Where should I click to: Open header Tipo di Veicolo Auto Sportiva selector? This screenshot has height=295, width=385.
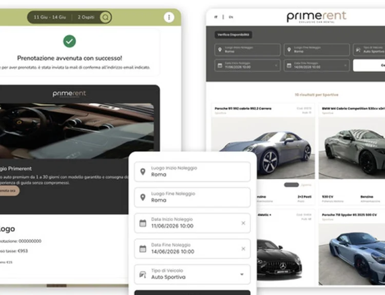[369, 50]
